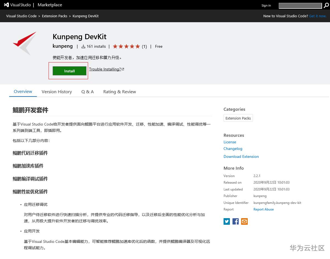
Task: Share on Facebook icon
Action: click(x=236, y=221)
